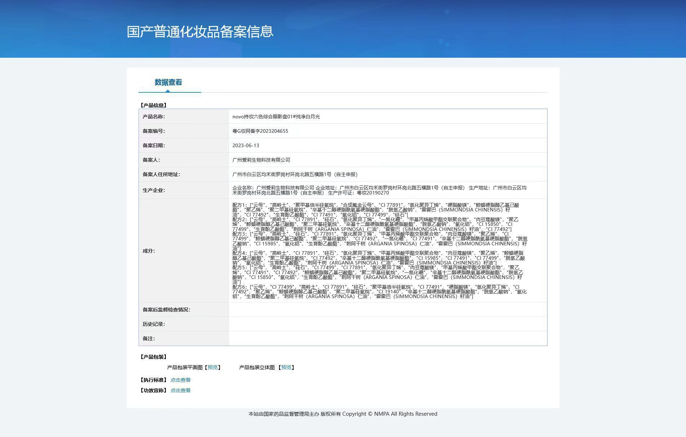This screenshot has height=437, width=686.
Task: Click the NMPA copyright footer text
Action: point(342,414)
